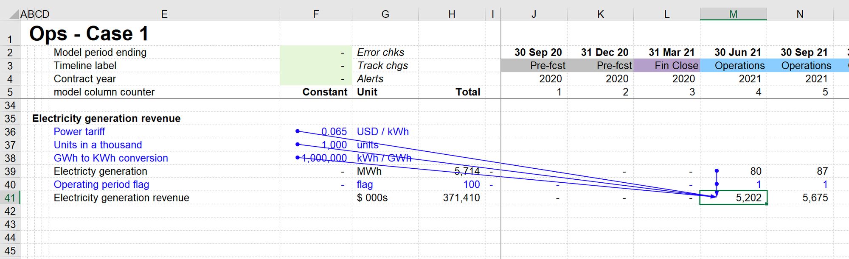Select column F header
Viewport: 849px width, 259px height.
point(316,14)
